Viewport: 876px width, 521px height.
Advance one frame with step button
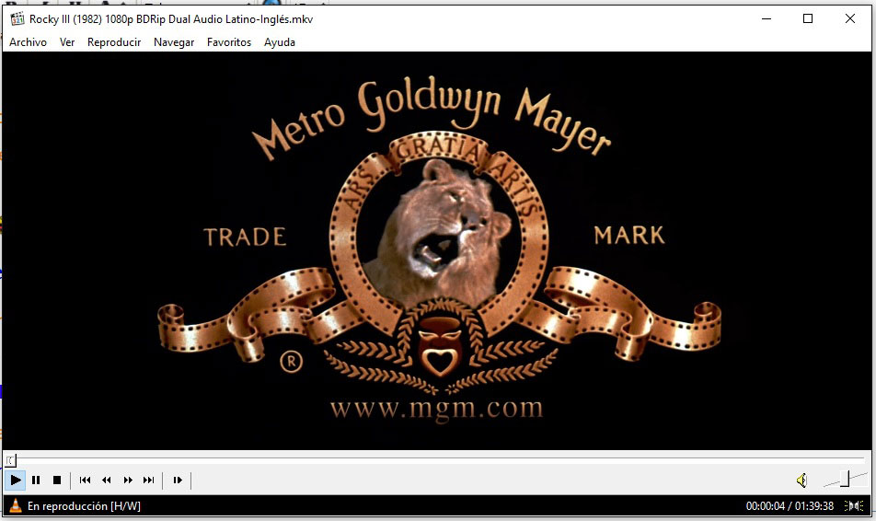pyautogui.click(x=178, y=480)
